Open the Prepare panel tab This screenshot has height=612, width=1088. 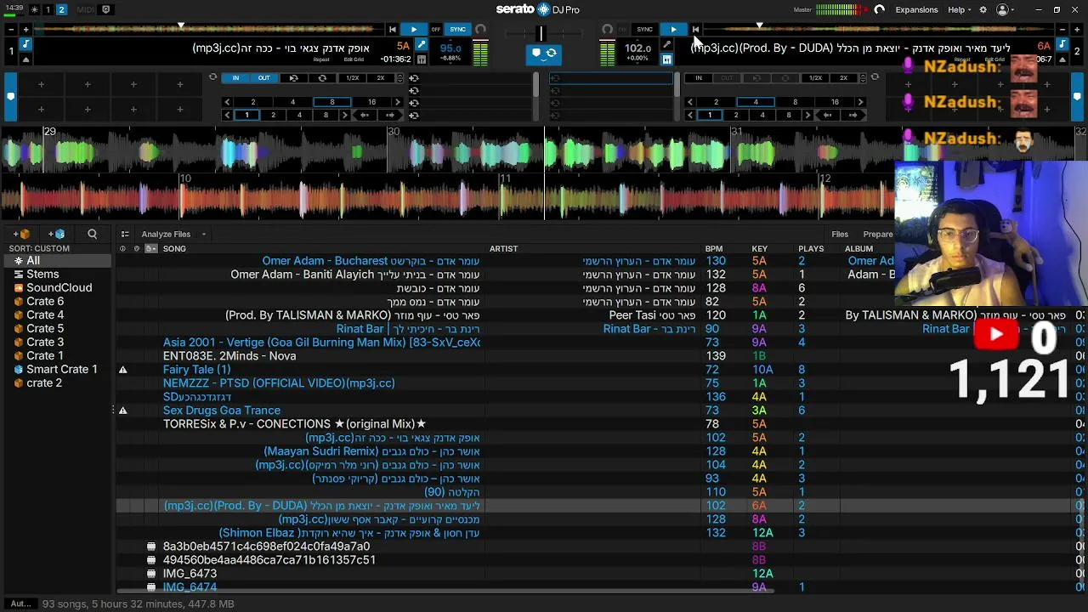click(878, 234)
